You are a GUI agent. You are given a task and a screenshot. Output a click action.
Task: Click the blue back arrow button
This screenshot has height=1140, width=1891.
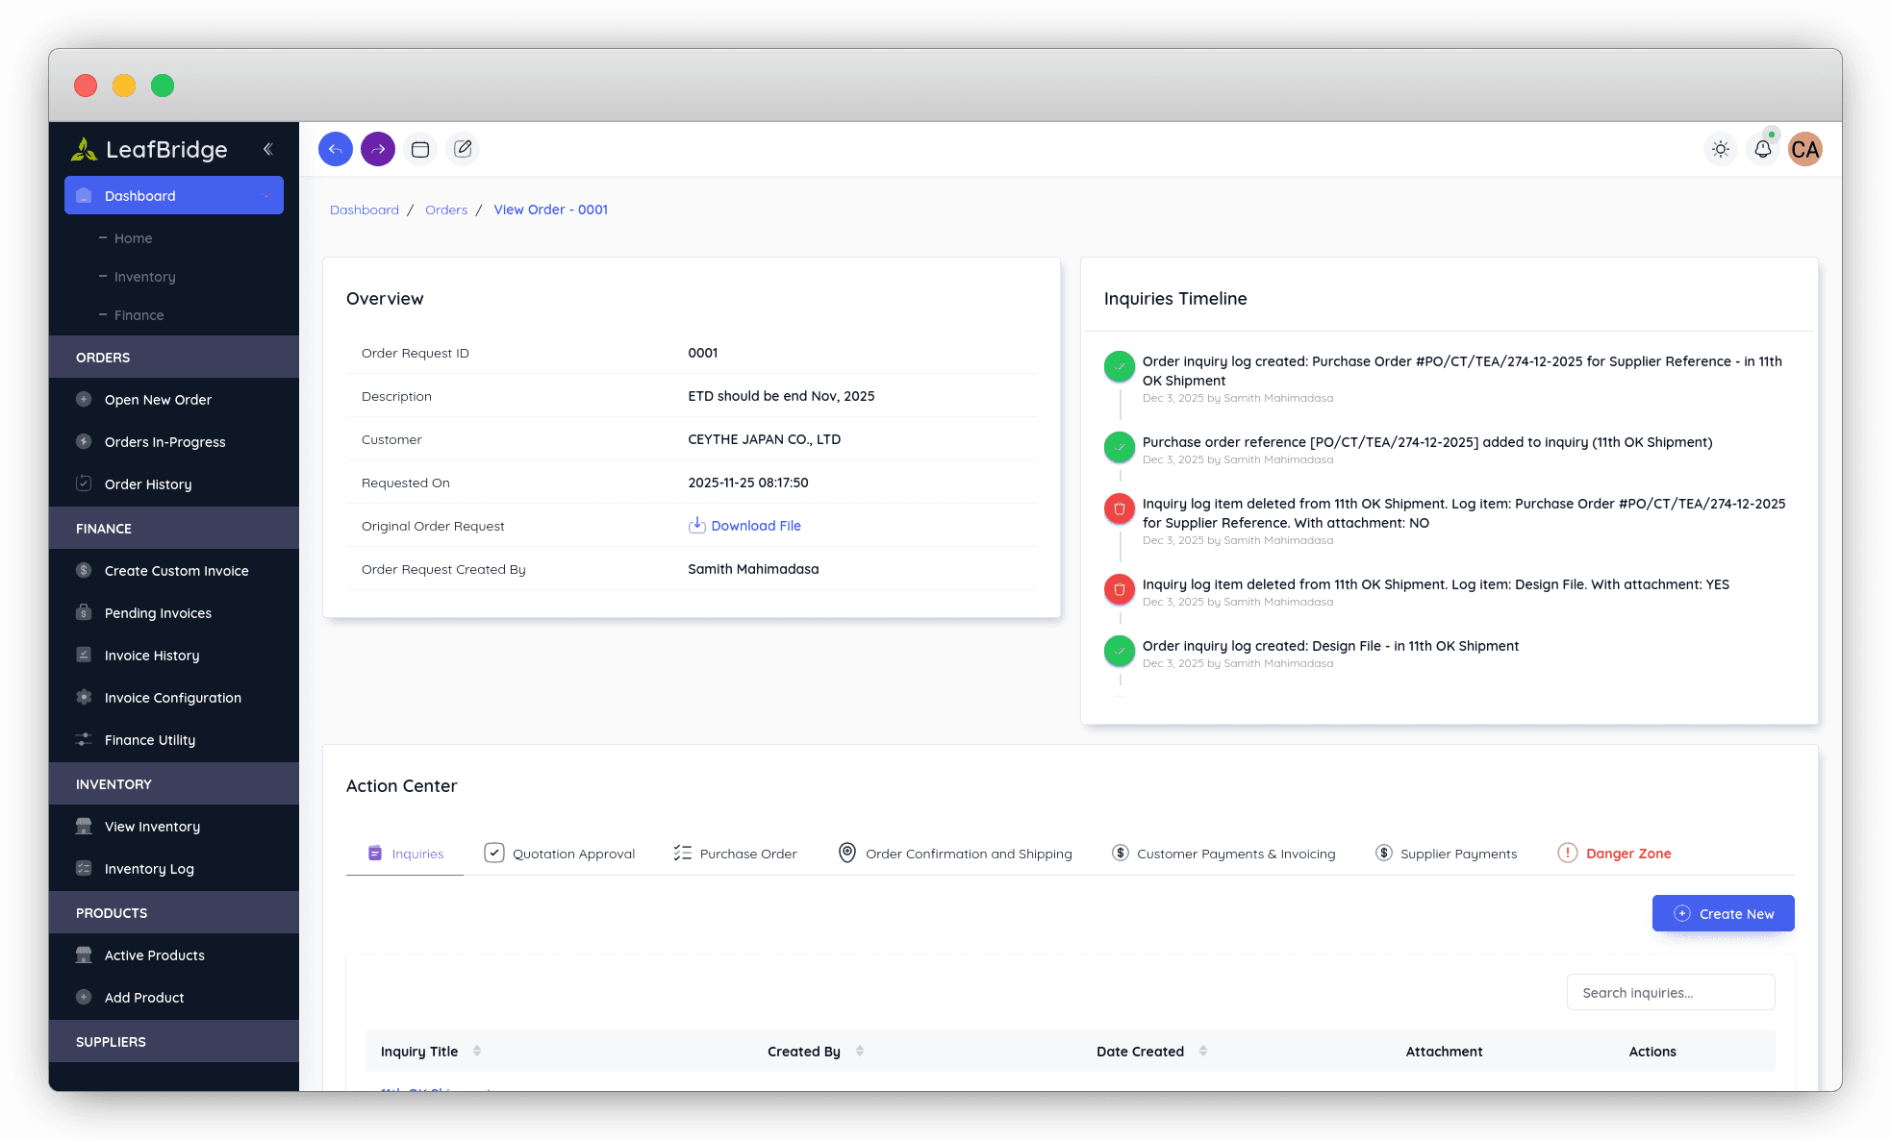(x=336, y=149)
